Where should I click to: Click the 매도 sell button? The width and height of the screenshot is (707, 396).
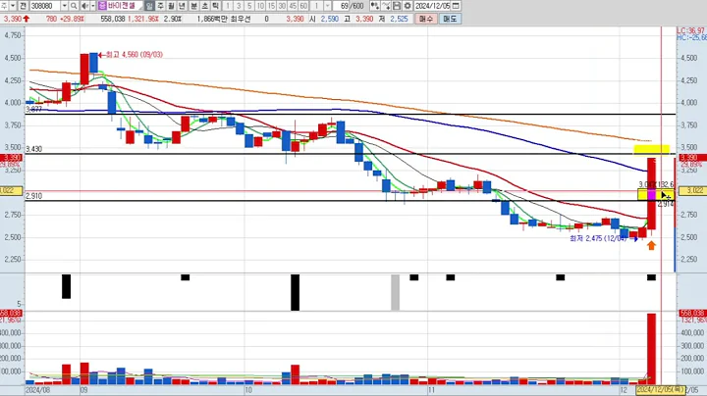450,19
